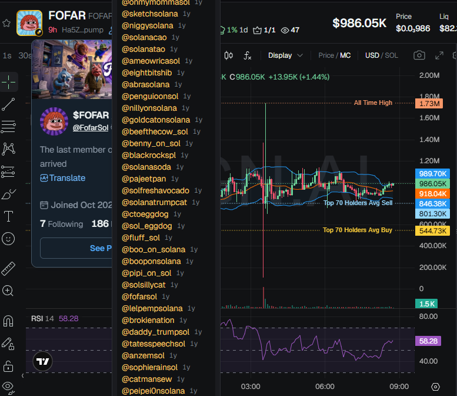Select the crosshair cursor tool

point(8,82)
